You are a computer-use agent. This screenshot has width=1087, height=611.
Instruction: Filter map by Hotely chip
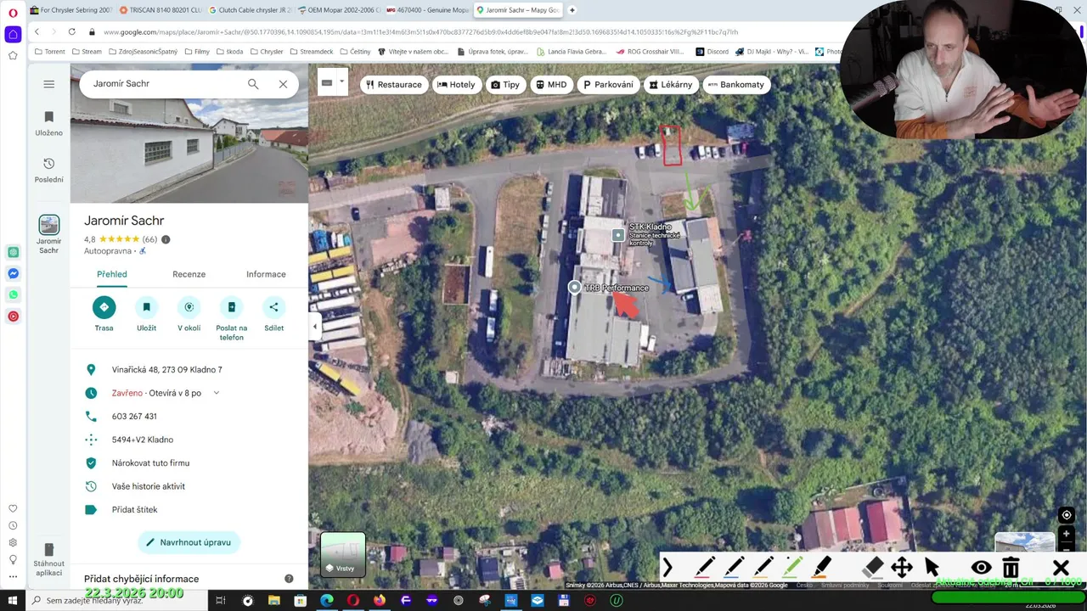tap(456, 85)
